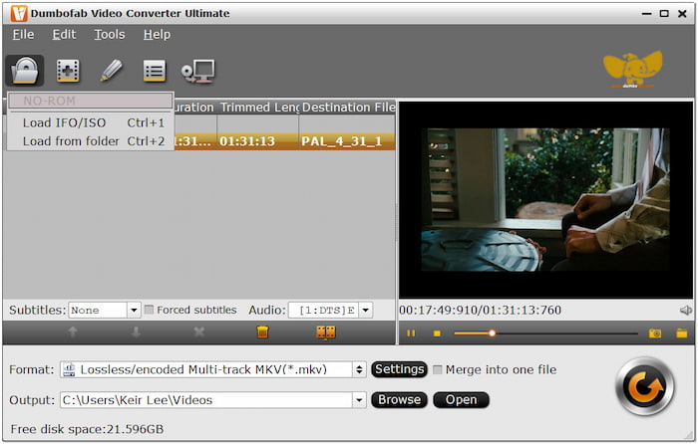
Task: Open the Help menu
Action: click(x=157, y=34)
